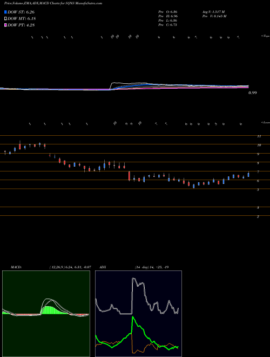The height and width of the screenshot is (357, 270).
Task: Click the price axis label 10
Action: pyautogui.click(x=259, y=145)
